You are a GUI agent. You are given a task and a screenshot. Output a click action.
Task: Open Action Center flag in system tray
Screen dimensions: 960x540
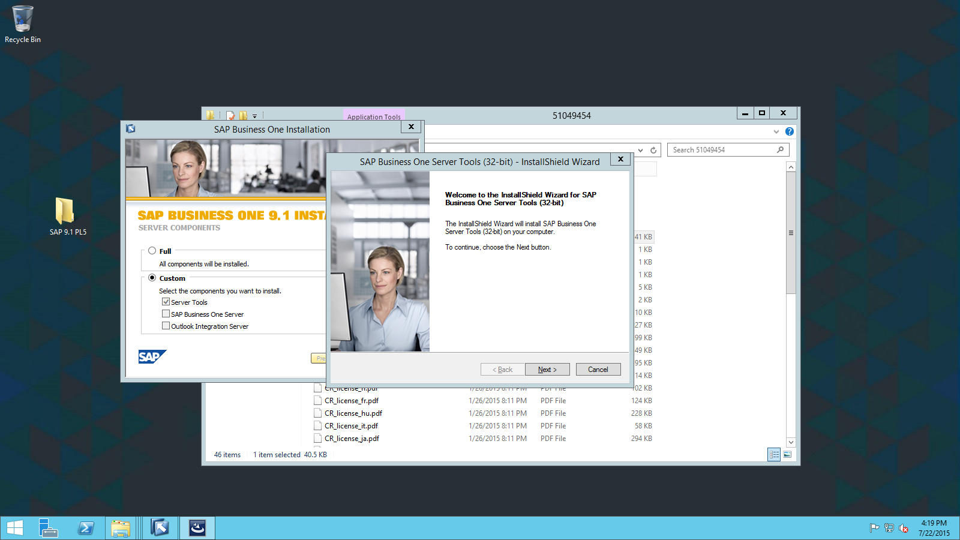(874, 528)
